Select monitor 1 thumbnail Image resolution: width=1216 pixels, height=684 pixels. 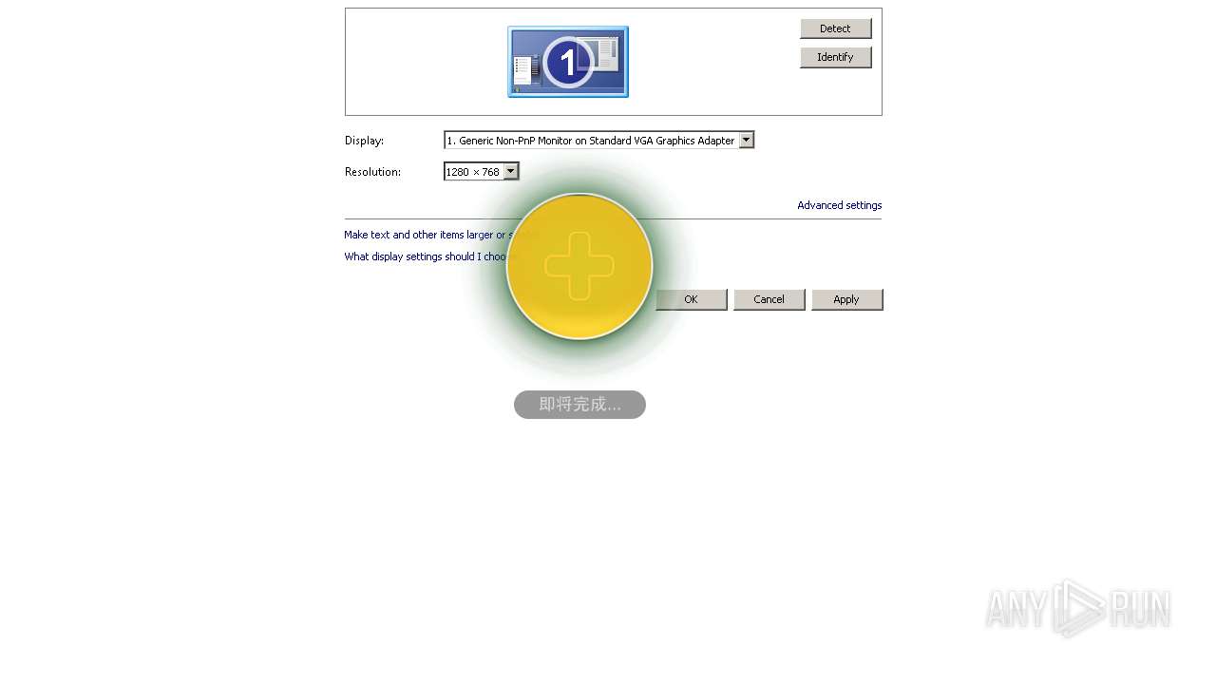pyautogui.click(x=568, y=62)
